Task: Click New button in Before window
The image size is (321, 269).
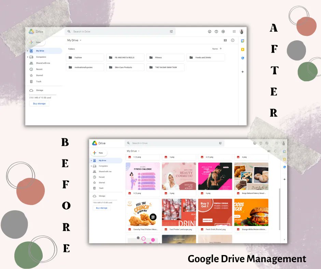Action: point(99,153)
